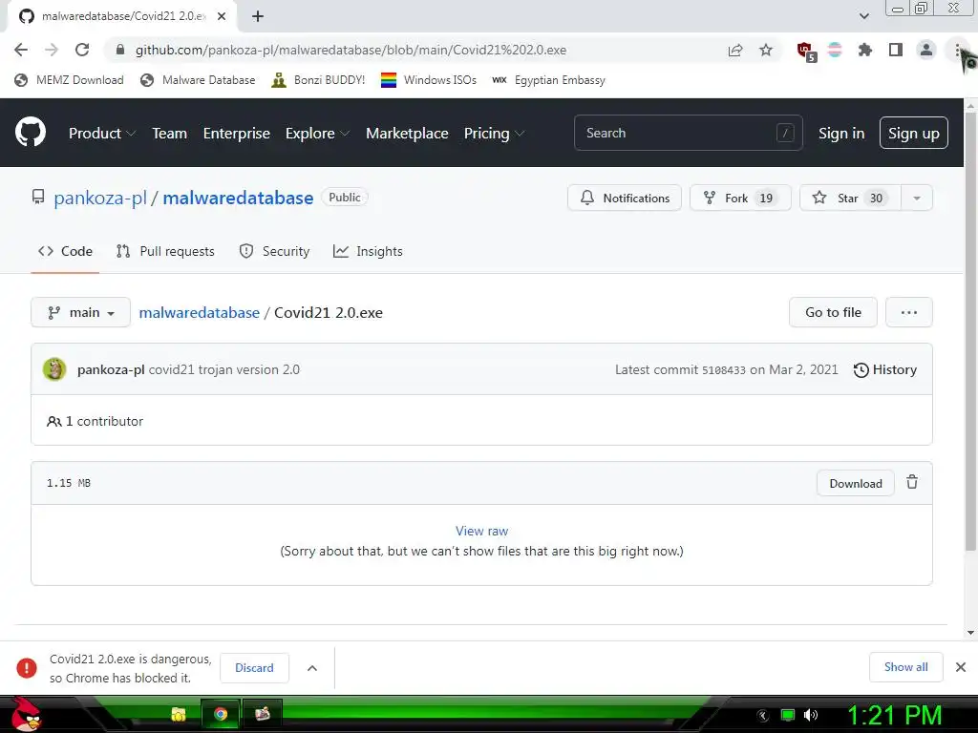Focus the GitHub Search field
The image size is (978, 733).
click(x=688, y=133)
